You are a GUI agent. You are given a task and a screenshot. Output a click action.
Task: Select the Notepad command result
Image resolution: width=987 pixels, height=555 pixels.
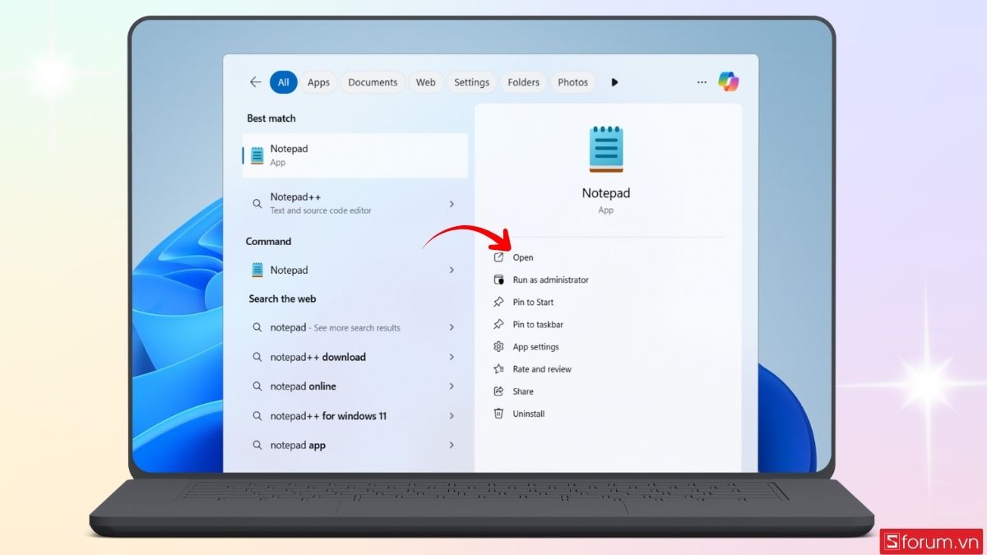pyautogui.click(x=355, y=270)
